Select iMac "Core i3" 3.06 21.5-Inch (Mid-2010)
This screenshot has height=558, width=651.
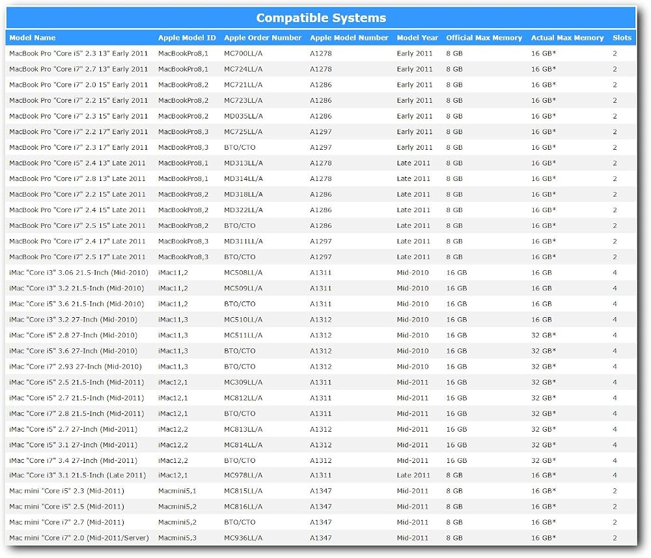(79, 273)
